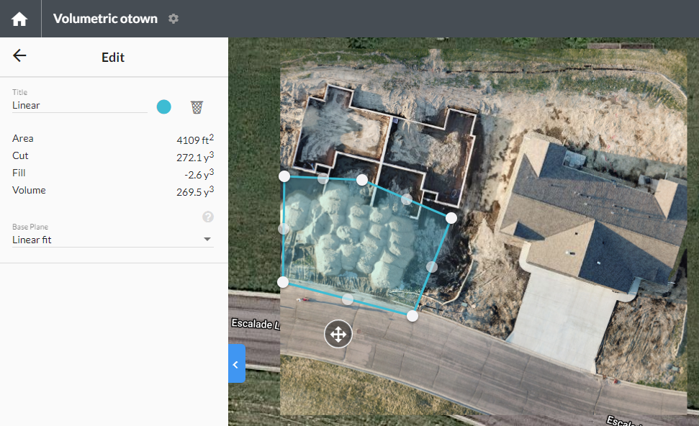Open the Linear fit base plane dropdown

113,240
